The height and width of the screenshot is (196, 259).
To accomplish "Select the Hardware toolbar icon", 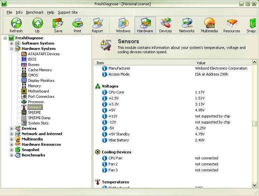I will coord(145,23).
